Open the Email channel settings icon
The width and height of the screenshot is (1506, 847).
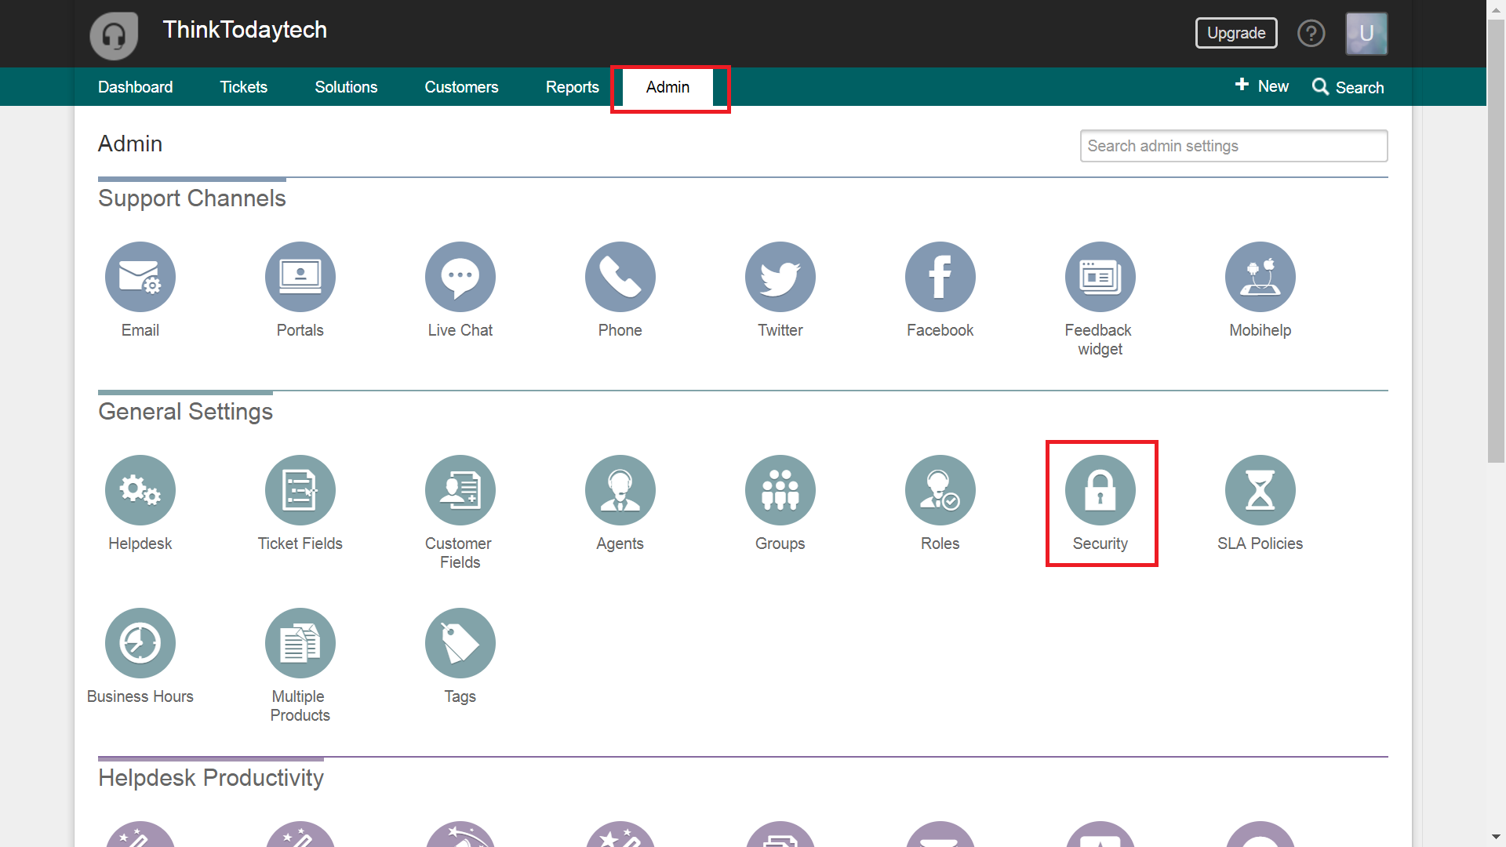[x=140, y=277]
